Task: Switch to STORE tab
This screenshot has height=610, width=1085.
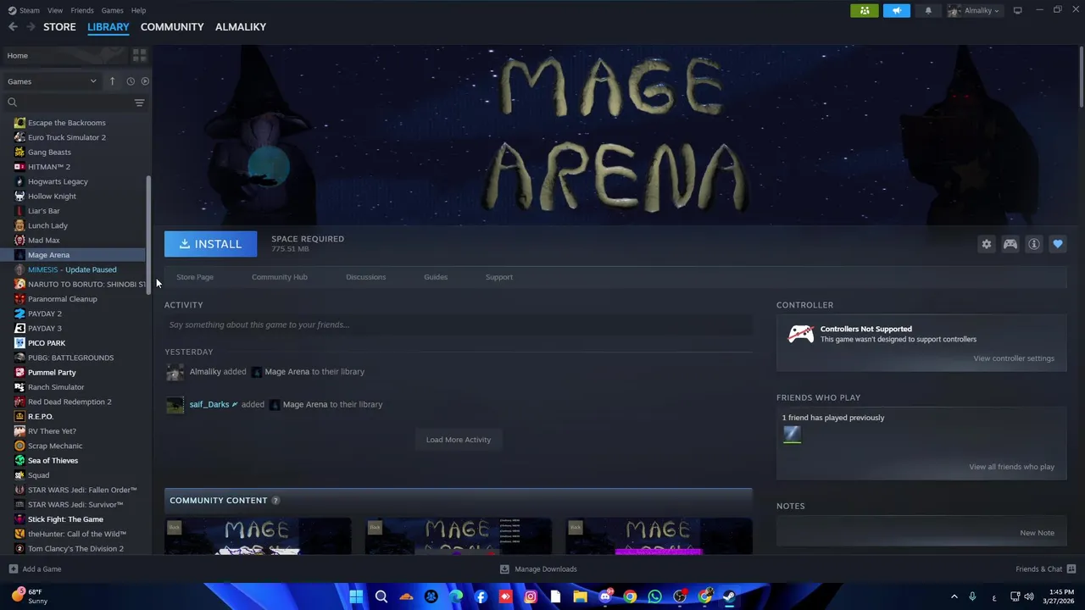Action: (x=59, y=27)
